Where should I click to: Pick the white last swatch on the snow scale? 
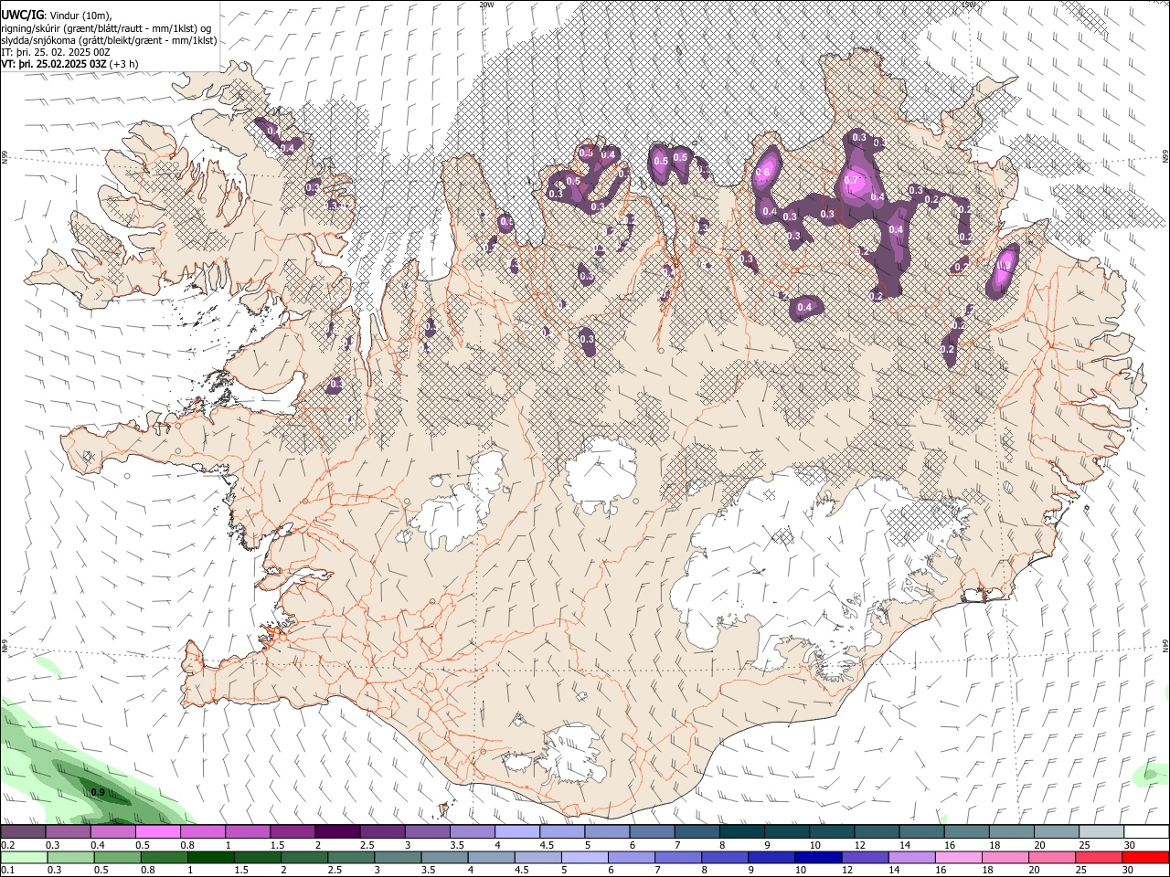(x=1145, y=832)
